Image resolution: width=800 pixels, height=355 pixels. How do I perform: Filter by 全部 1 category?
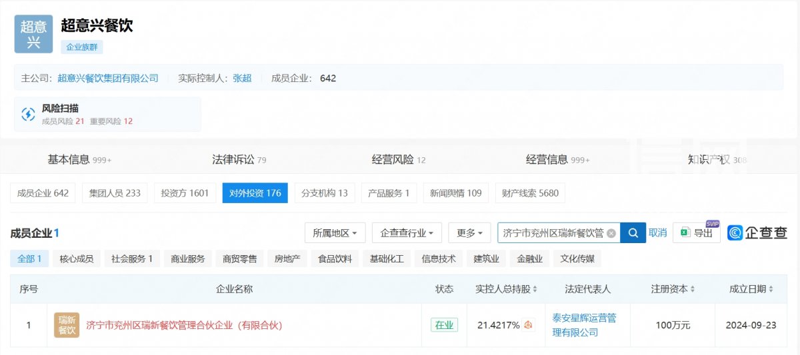tap(29, 258)
